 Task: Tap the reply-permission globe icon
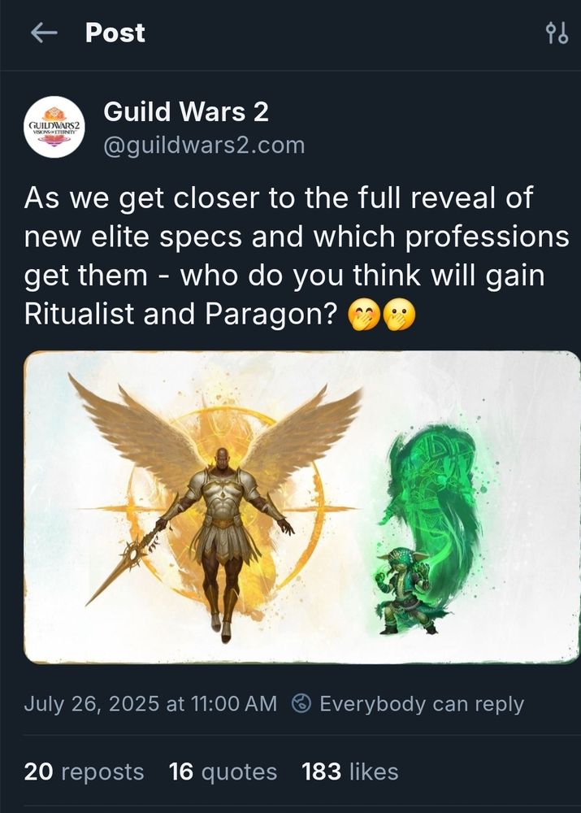301,703
